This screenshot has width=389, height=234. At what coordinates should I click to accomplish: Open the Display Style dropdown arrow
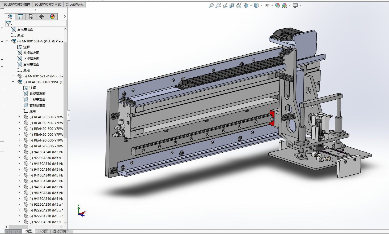[261, 6]
